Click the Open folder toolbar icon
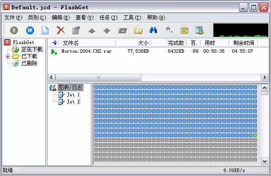 tap(138, 30)
